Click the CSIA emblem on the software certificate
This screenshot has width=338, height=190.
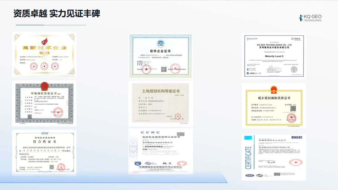[x=161, y=43]
